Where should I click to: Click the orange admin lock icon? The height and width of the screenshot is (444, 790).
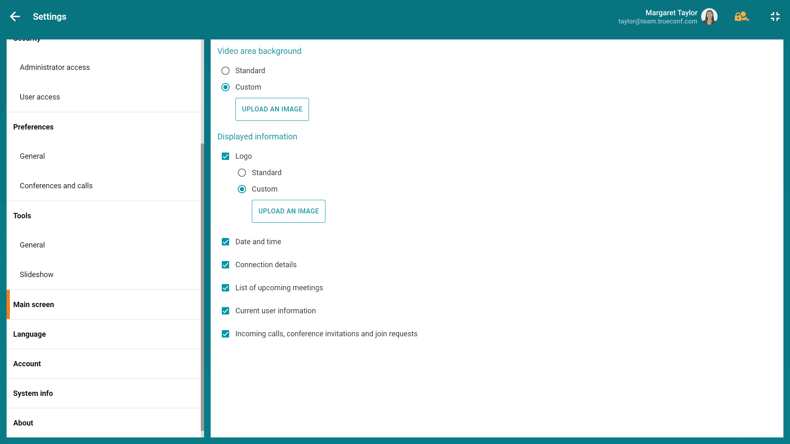pyautogui.click(x=741, y=16)
